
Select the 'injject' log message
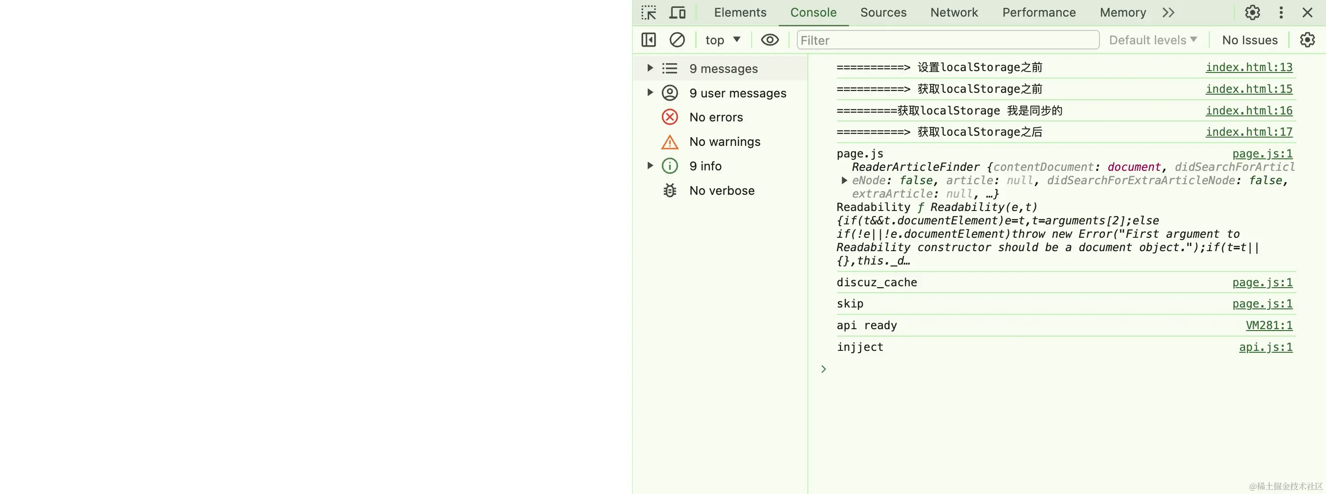[860, 347]
